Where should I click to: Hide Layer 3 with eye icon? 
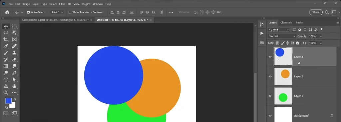pyautogui.click(x=270, y=57)
